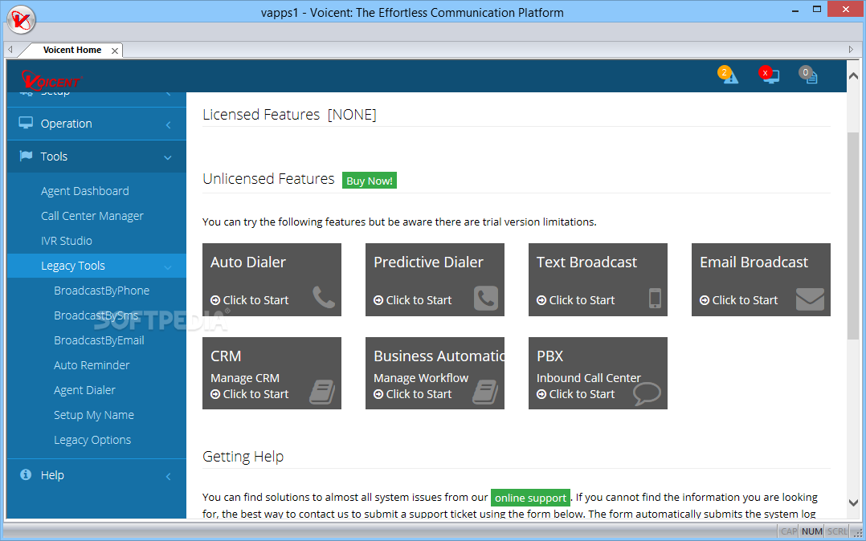This screenshot has height=541, width=866.
Task: Launch BroadcastByEmail tool
Action: [x=99, y=340]
